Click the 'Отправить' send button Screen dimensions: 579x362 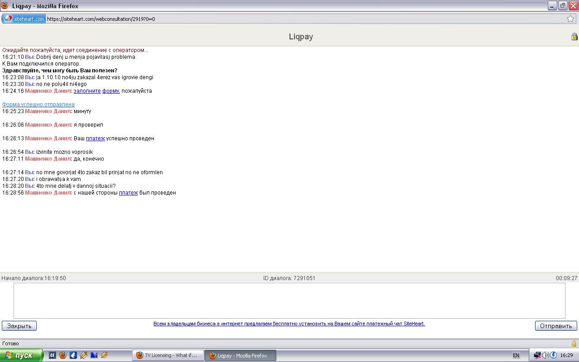pos(556,326)
